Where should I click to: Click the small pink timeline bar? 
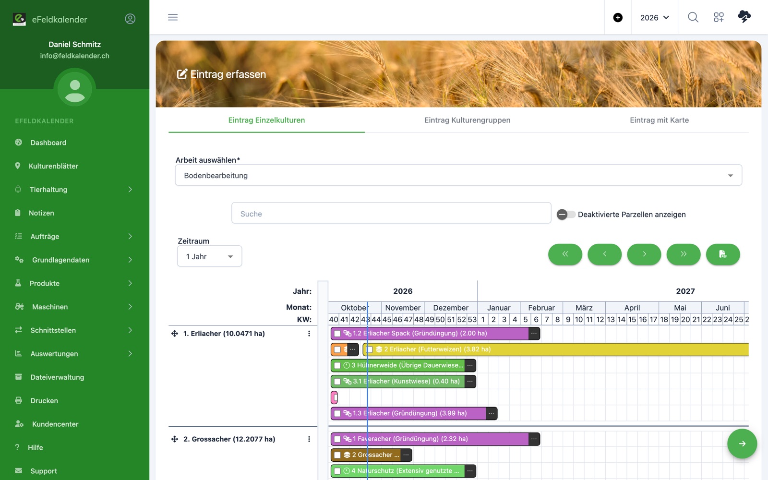tap(334, 397)
